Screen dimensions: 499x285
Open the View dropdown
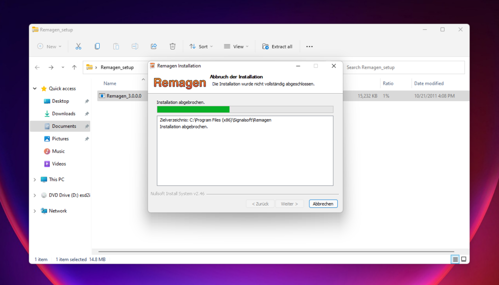point(236,46)
